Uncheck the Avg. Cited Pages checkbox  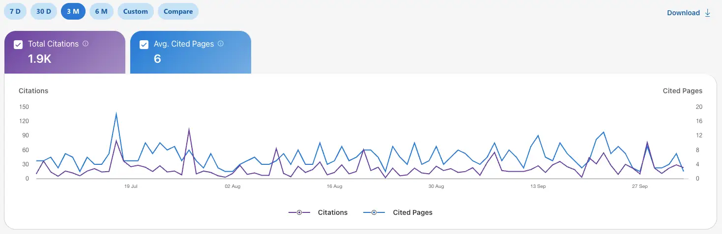coord(144,45)
